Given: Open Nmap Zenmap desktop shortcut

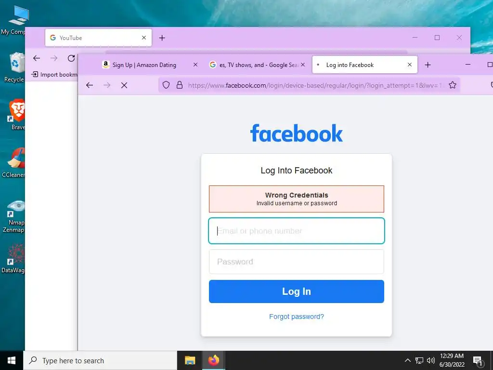Looking at the screenshot, I should point(13,216).
